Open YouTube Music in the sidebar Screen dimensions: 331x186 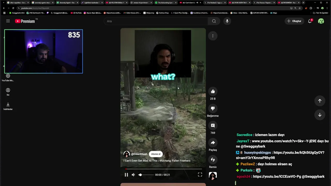click(x=8, y=78)
